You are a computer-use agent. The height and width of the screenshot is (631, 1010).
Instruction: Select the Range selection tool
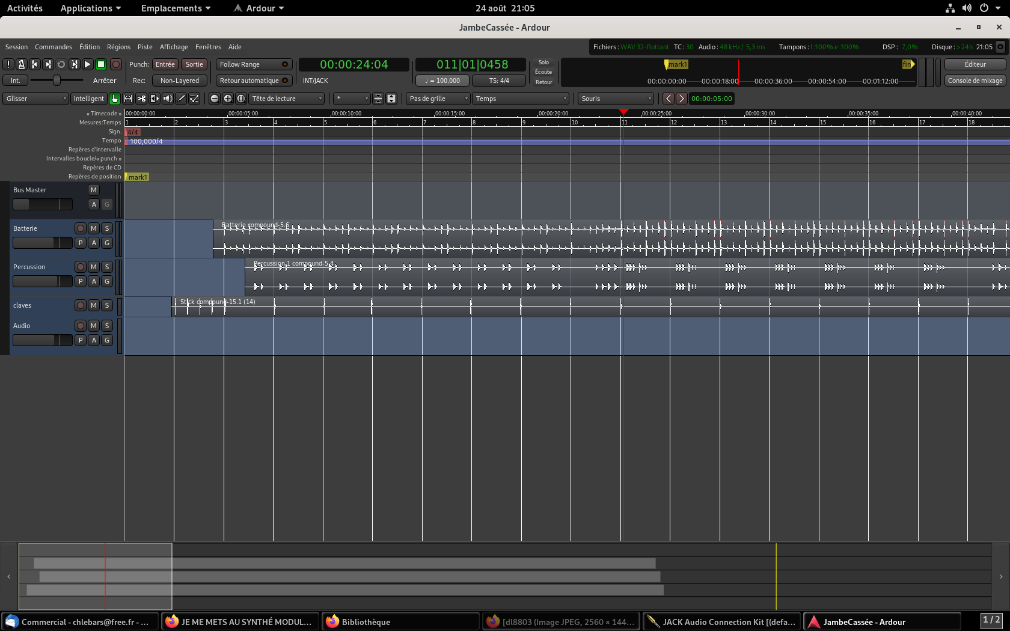128,99
